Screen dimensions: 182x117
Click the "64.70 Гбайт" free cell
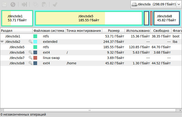(161, 47)
